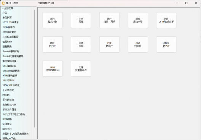Screen dimensions: 201x140
Task: Open 哈希hash in the sidebar
Action: (x=7, y=42)
